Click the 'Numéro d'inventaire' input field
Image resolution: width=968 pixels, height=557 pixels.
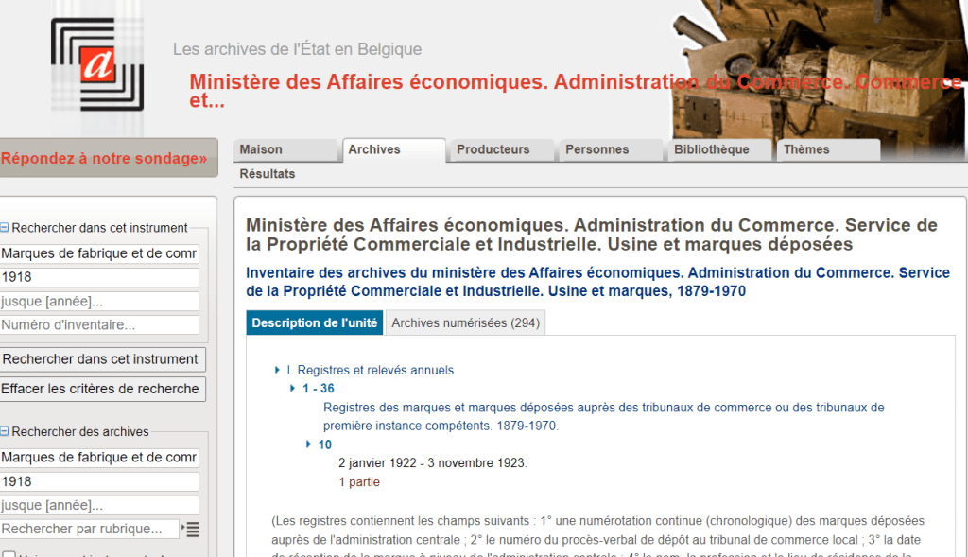click(99, 325)
